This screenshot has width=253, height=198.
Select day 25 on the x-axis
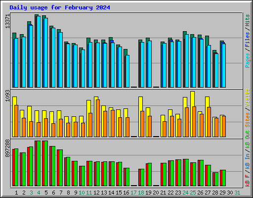tap(193, 193)
